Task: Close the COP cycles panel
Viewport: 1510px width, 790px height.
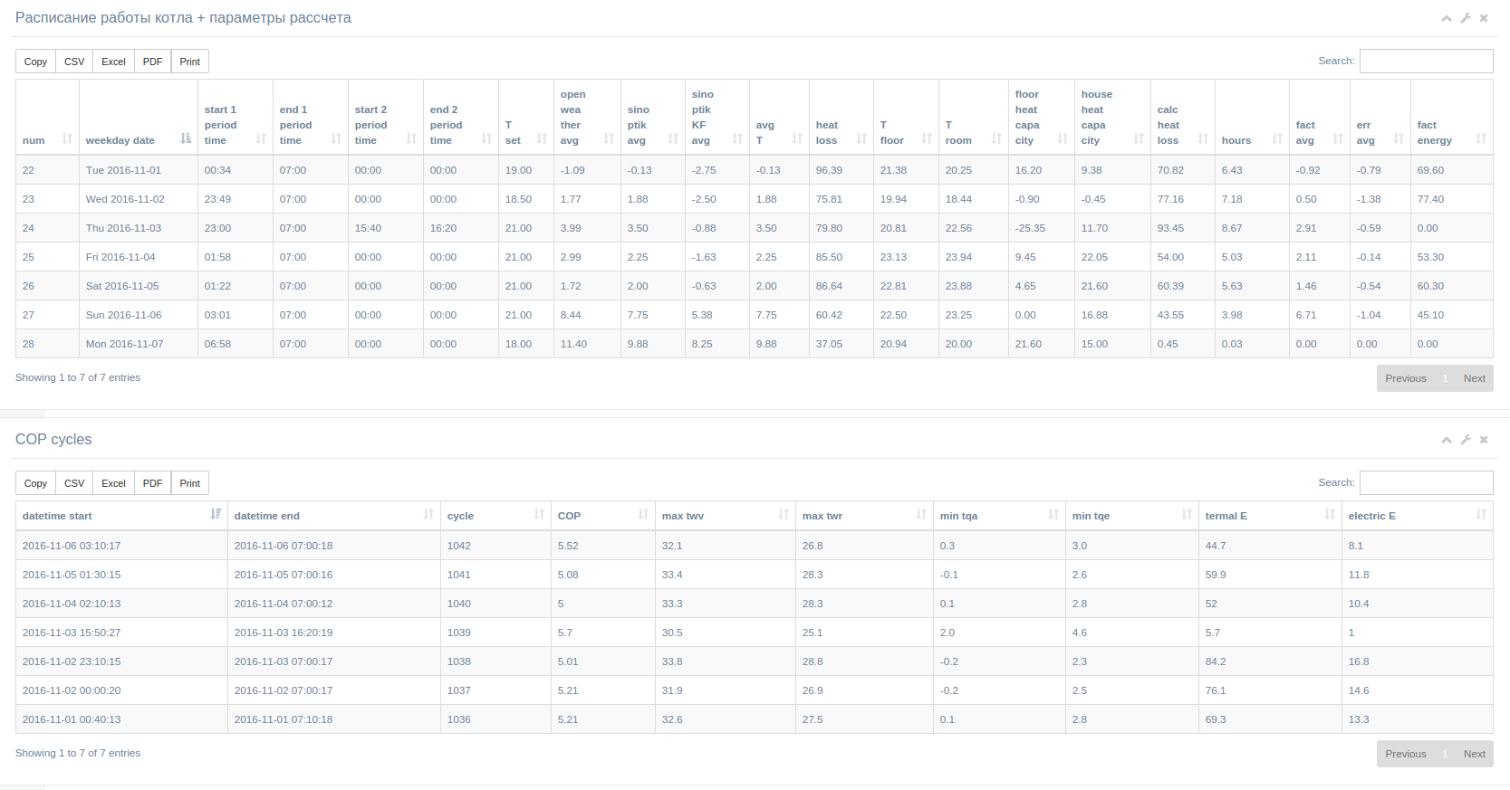Action: [1484, 440]
